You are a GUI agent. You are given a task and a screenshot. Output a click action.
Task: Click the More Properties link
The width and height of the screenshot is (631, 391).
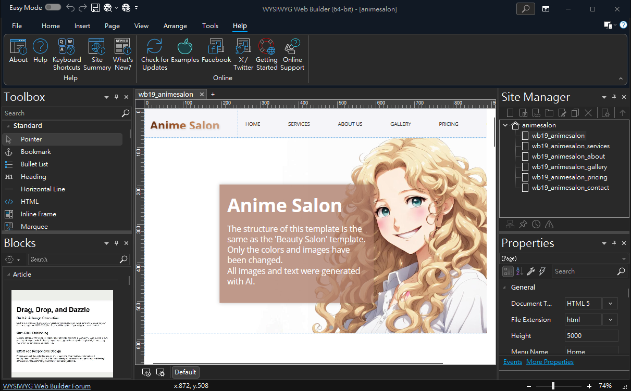(550, 362)
